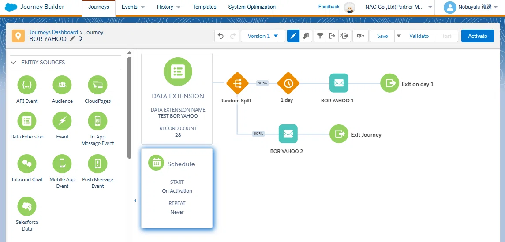Open the System Optimization tab
The width and height of the screenshot is (505, 242).
pyautogui.click(x=252, y=7)
